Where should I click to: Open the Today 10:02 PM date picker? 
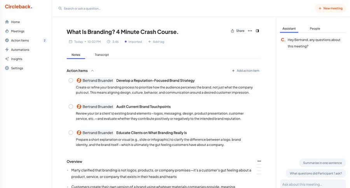(x=85, y=42)
